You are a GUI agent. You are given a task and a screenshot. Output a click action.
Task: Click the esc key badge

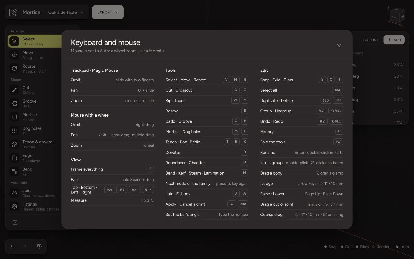[x=243, y=204]
